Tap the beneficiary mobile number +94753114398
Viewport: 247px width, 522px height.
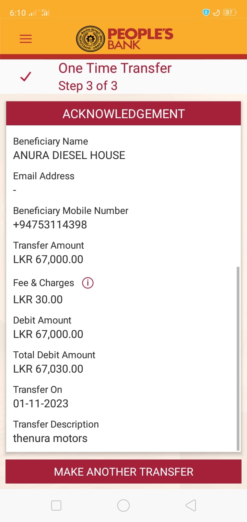point(50,225)
